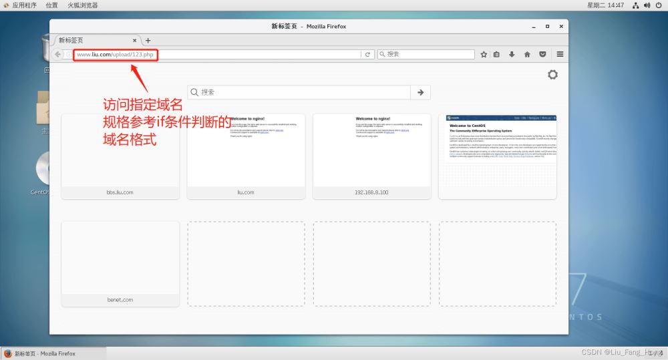Open the Firefox hamburger menu

point(560,54)
